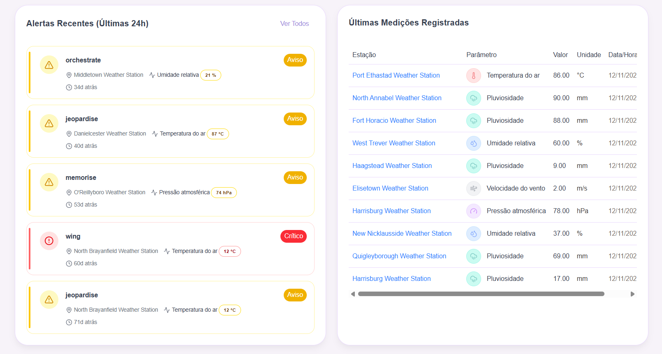Click the scroll right arrow under table
Image resolution: width=662 pixels, height=354 pixels.
(x=632, y=294)
